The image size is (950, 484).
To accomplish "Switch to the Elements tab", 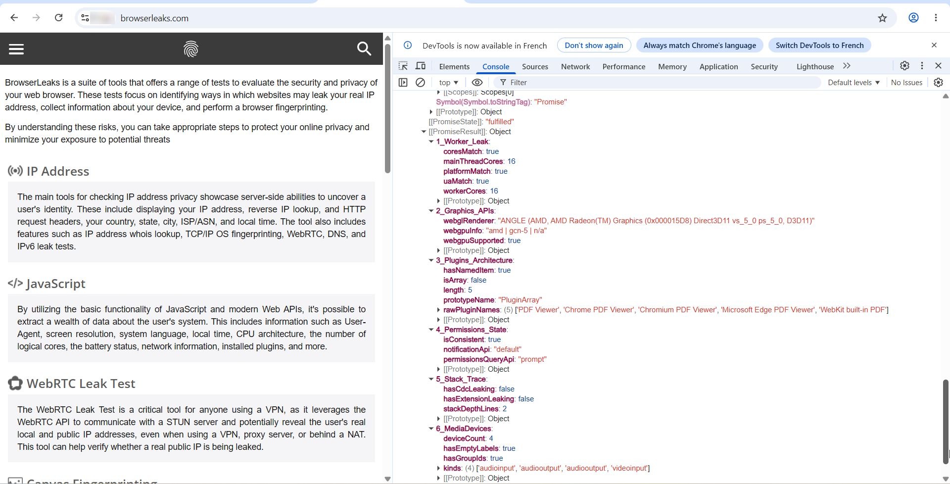I will 454,66.
